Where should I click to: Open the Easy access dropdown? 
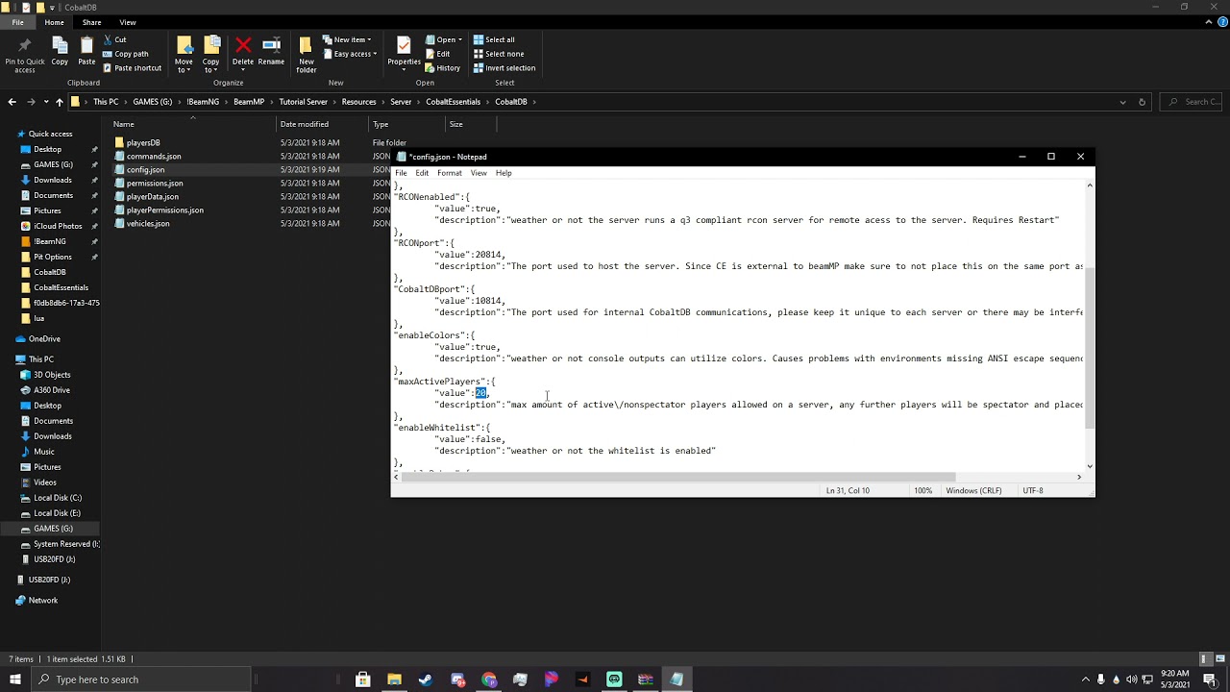click(350, 54)
